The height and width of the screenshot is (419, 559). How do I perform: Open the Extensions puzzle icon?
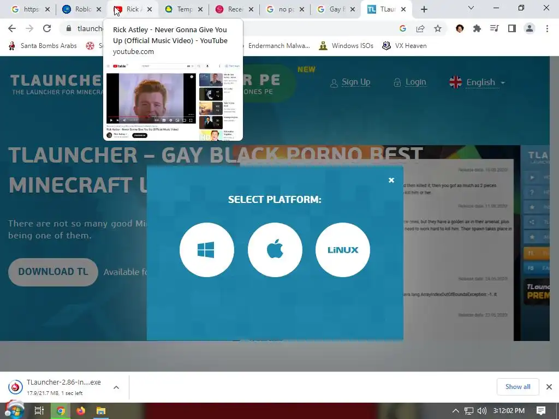pos(477,28)
